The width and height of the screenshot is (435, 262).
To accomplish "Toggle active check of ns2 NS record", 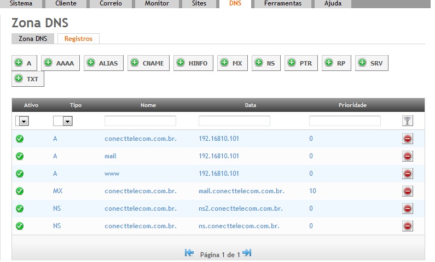I will (20, 209).
